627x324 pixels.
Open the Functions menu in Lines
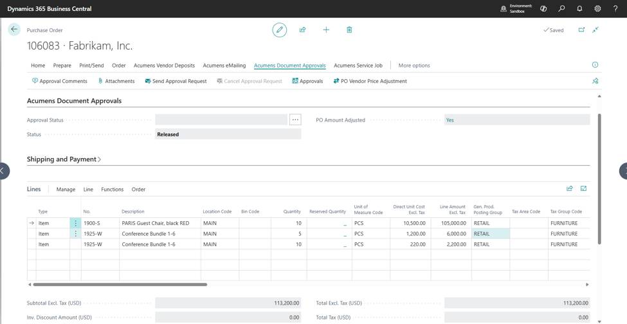click(x=113, y=190)
